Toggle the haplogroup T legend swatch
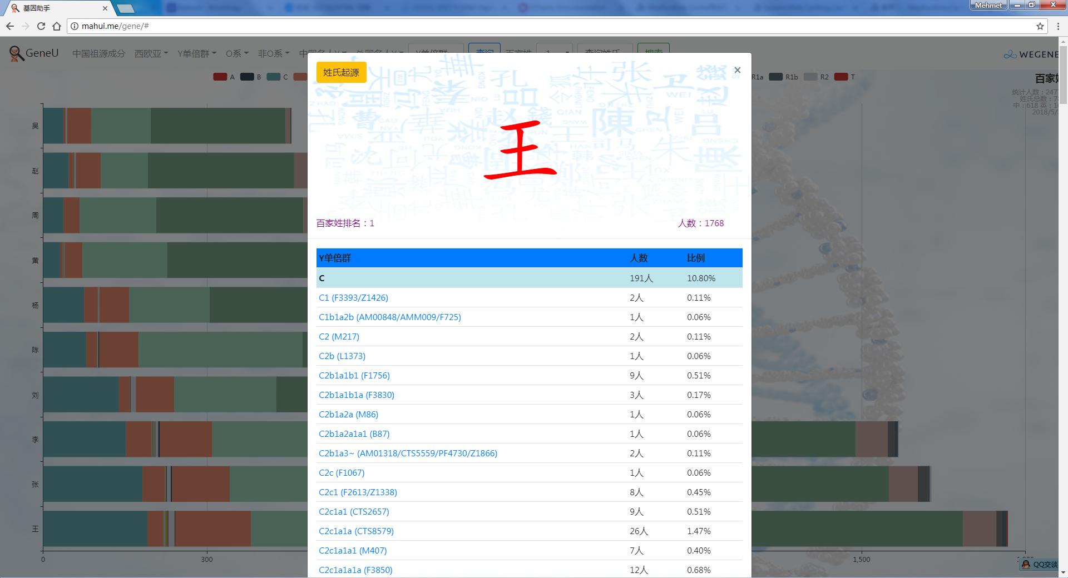The height and width of the screenshot is (578, 1068). 841,77
